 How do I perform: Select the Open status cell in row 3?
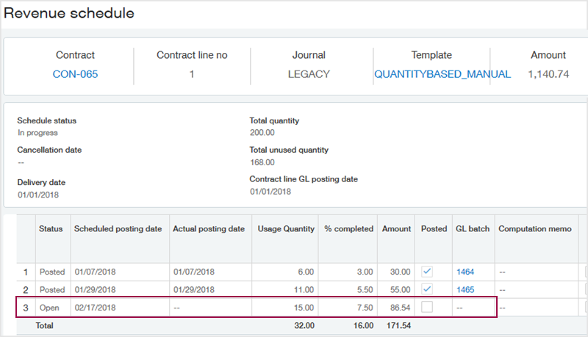point(50,308)
